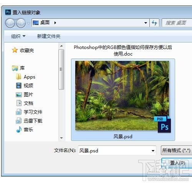The width and height of the screenshot is (192, 183).
Task: Click the Apps folder icon
Action: click(18, 77)
